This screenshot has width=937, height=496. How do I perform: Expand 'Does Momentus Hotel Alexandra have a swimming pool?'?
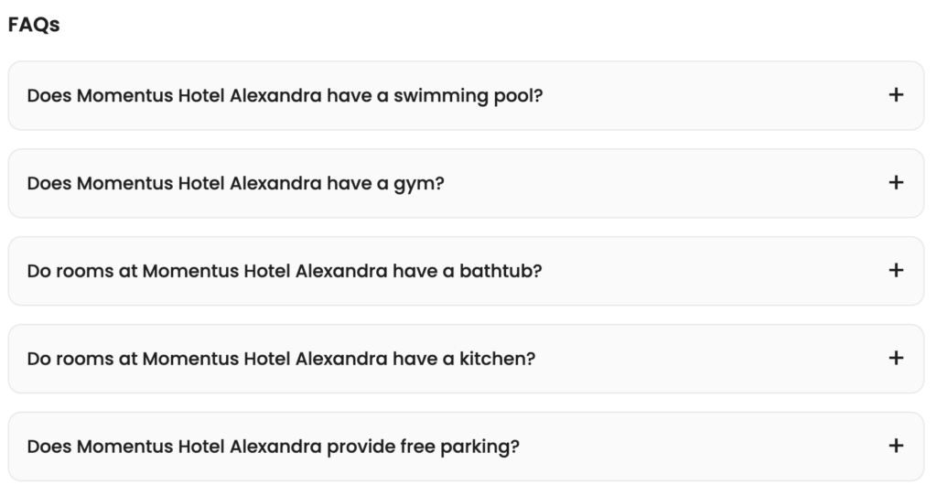click(285, 95)
